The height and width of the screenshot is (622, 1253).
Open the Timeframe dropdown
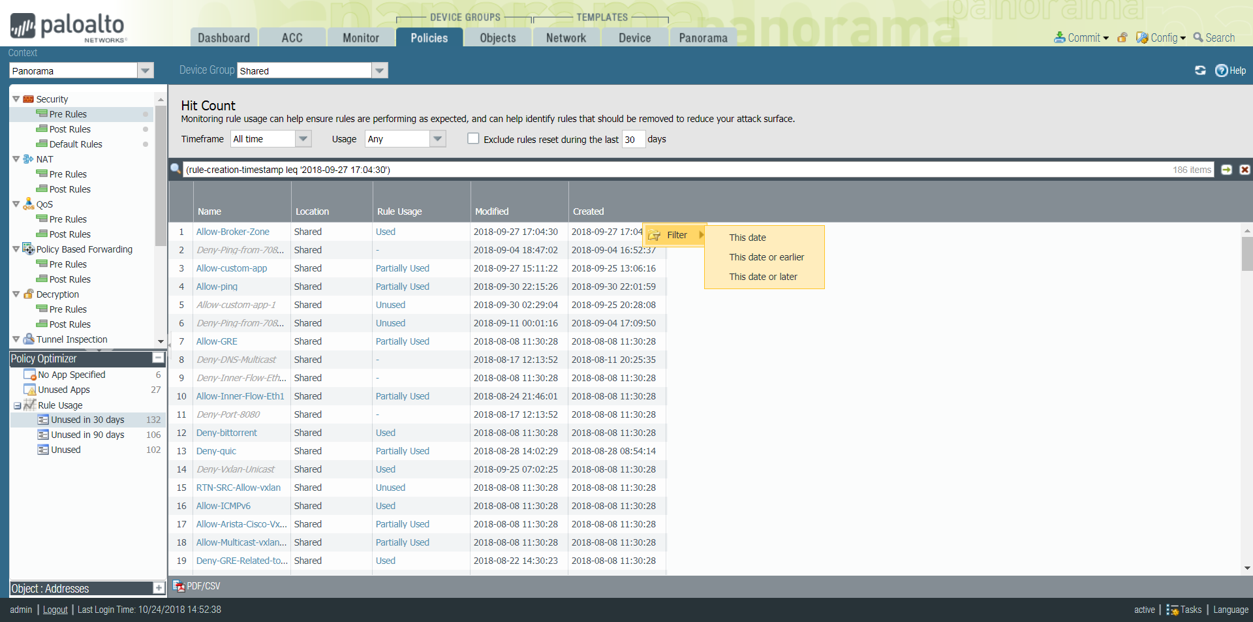(x=302, y=138)
